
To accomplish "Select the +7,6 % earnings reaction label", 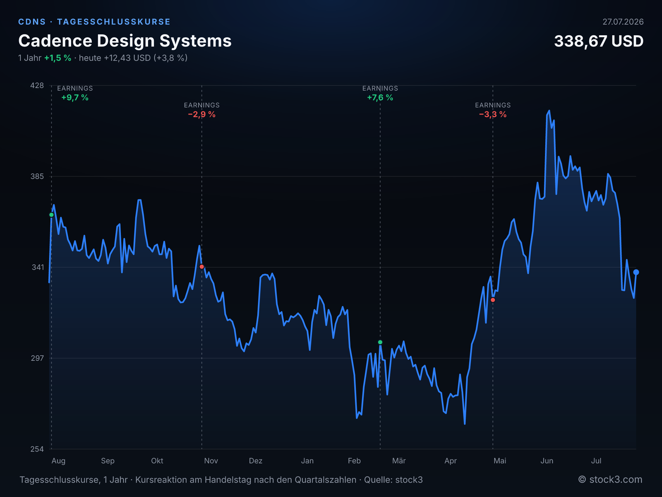I will pyautogui.click(x=380, y=98).
